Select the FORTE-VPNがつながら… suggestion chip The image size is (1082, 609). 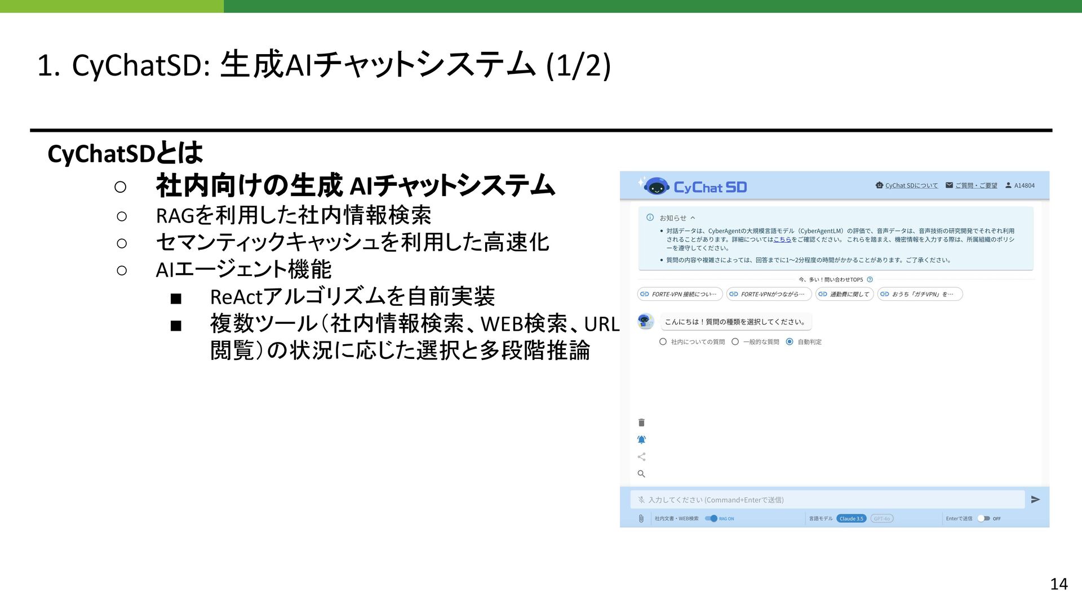(769, 294)
